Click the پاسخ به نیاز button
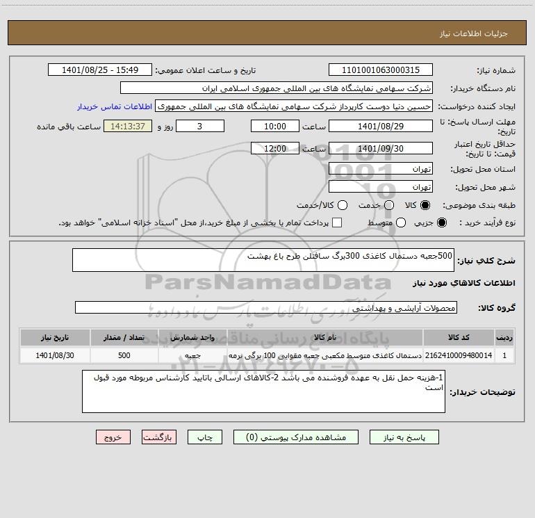 tap(404, 437)
